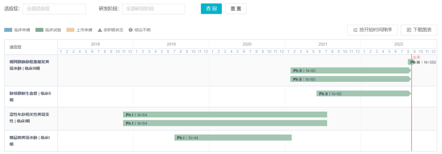Click the 临床试验 legend label

[x=53, y=30]
